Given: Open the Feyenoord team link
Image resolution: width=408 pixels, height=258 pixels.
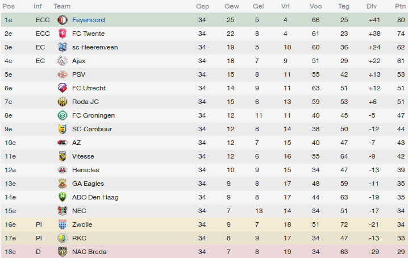Looking at the screenshot, I should [x=88, y=20].
